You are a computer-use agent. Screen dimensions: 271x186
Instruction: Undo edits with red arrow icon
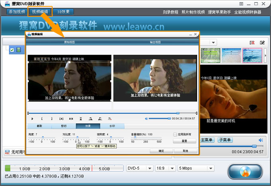click(110, 119)
